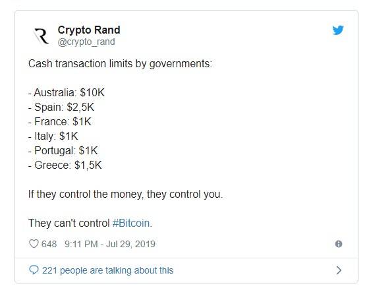This screenshot has height=294, width=369.
Task: Like the tweet with the heart icon
Action: (x=34, y=244)
